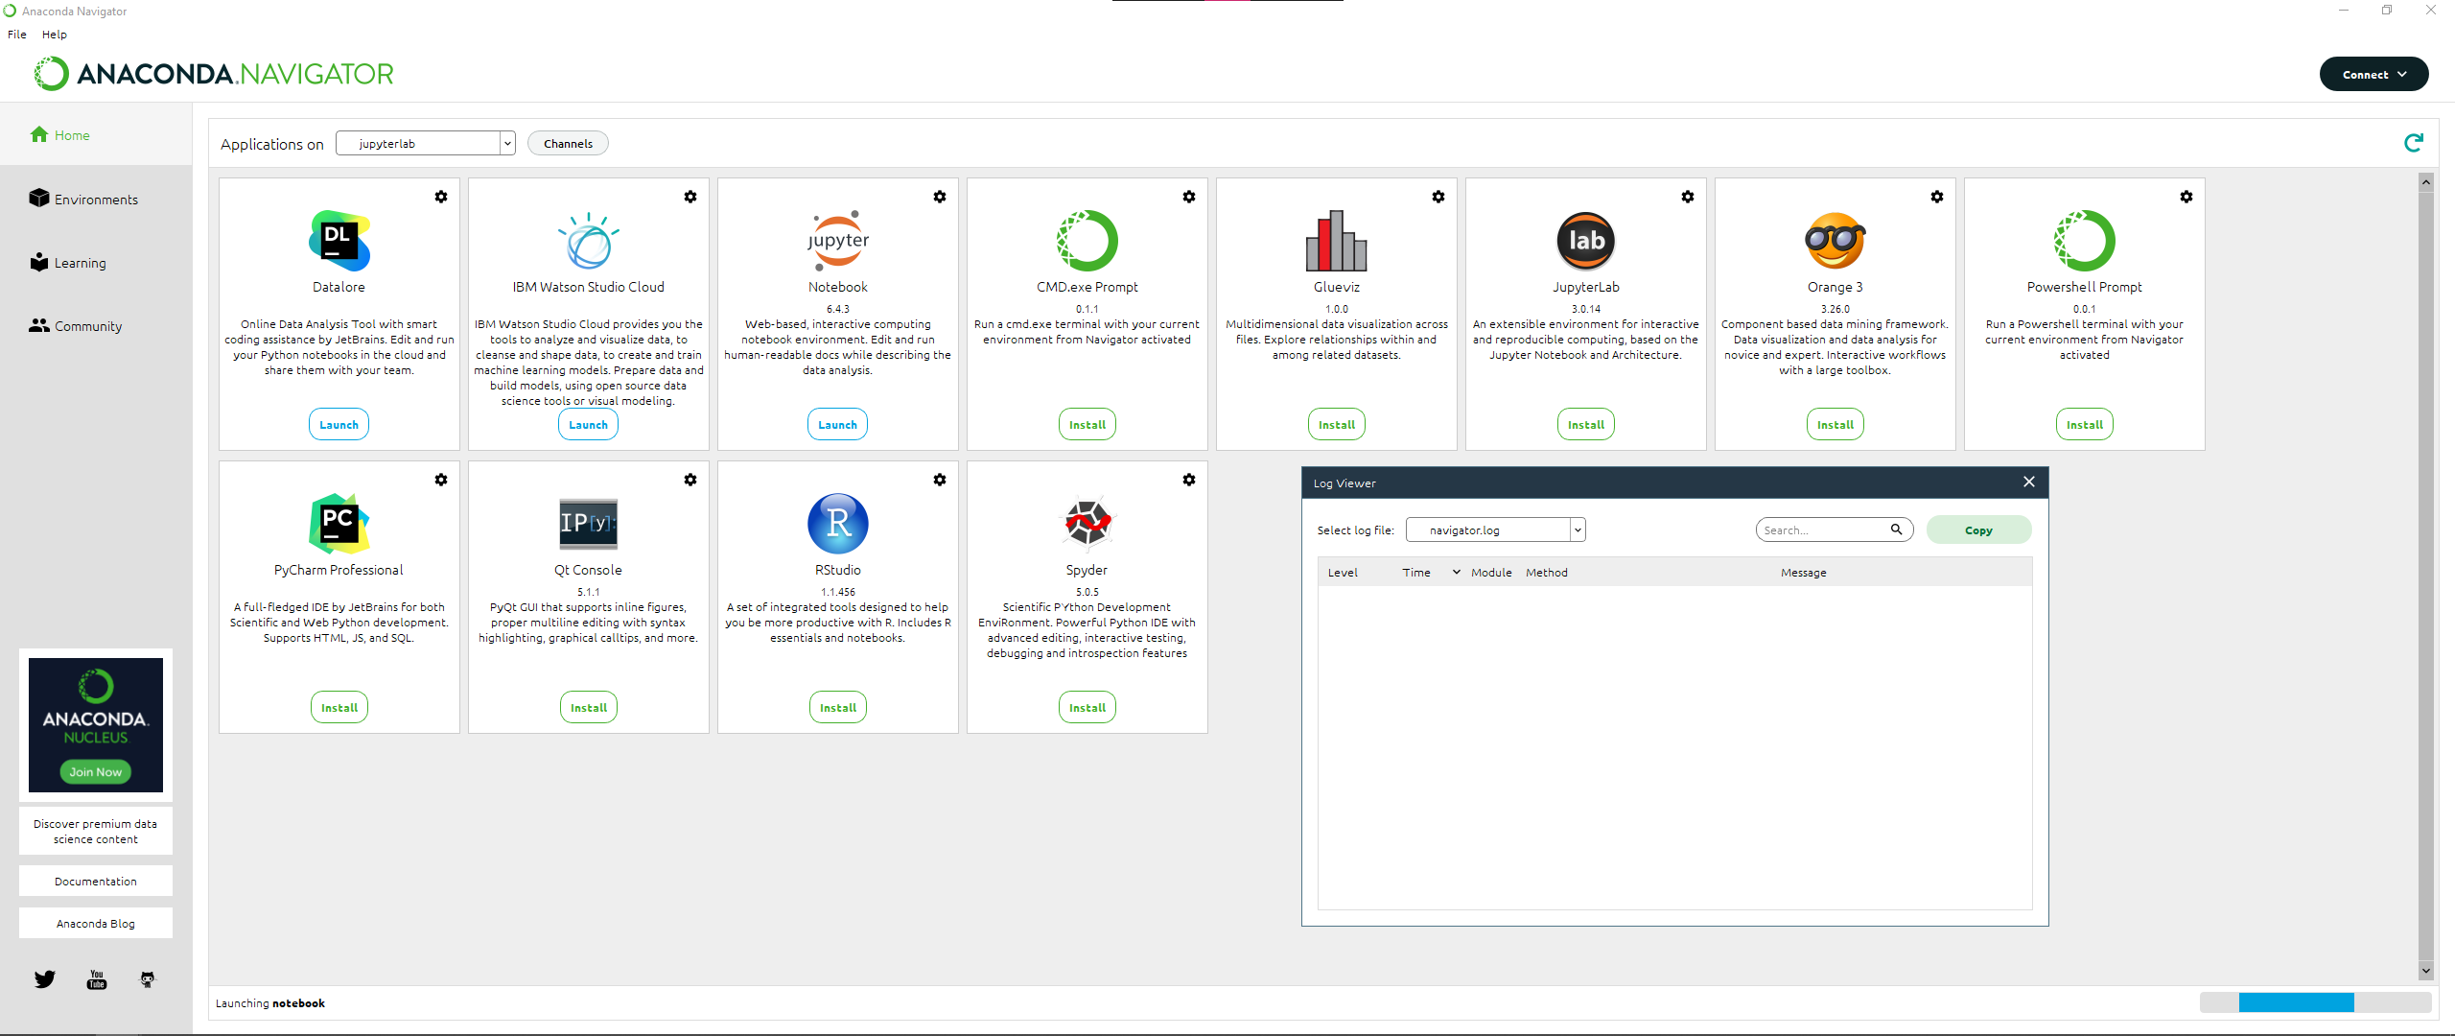This screenshot has height=1036, width=2455.
Task: Open Glueviz tile gear options
Action: click(x=1438, y=197)
